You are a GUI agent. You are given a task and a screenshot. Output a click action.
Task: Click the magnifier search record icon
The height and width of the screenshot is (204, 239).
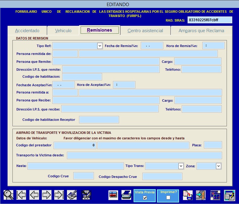[x=8, y=195]
